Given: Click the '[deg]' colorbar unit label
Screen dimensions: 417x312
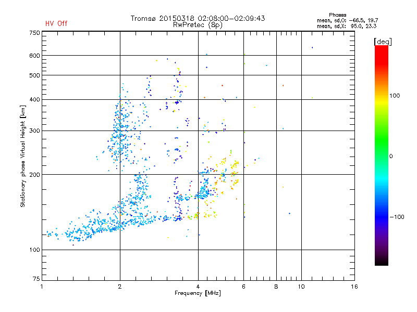Looking at the screenshot, I should (383, 42).
